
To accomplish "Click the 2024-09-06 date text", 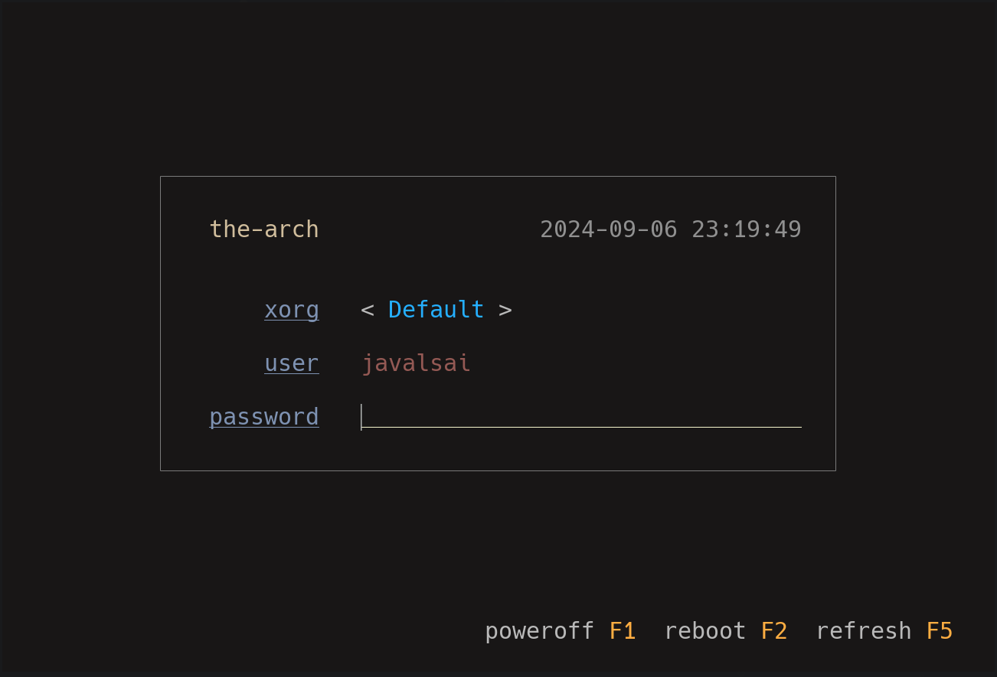I will (609, 229).
